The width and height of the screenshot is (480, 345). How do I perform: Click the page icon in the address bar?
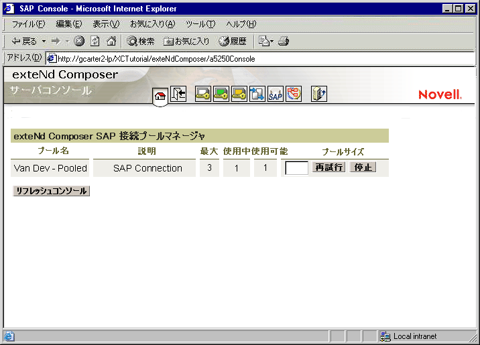(52, 58)
